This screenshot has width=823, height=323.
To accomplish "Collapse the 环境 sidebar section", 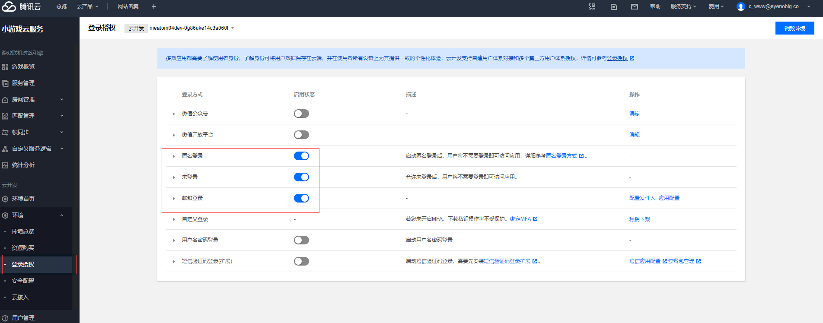I will [x=62, y=215].
